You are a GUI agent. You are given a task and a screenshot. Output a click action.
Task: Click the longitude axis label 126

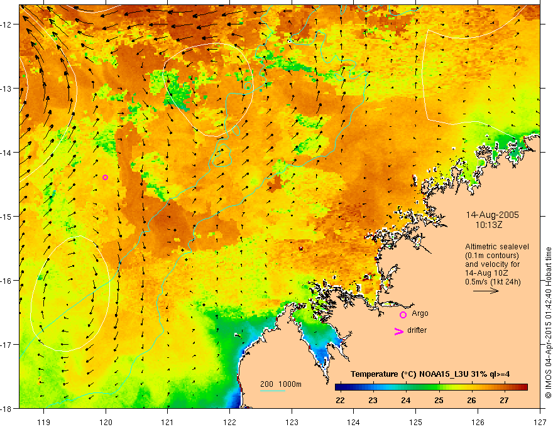(478, 422)
